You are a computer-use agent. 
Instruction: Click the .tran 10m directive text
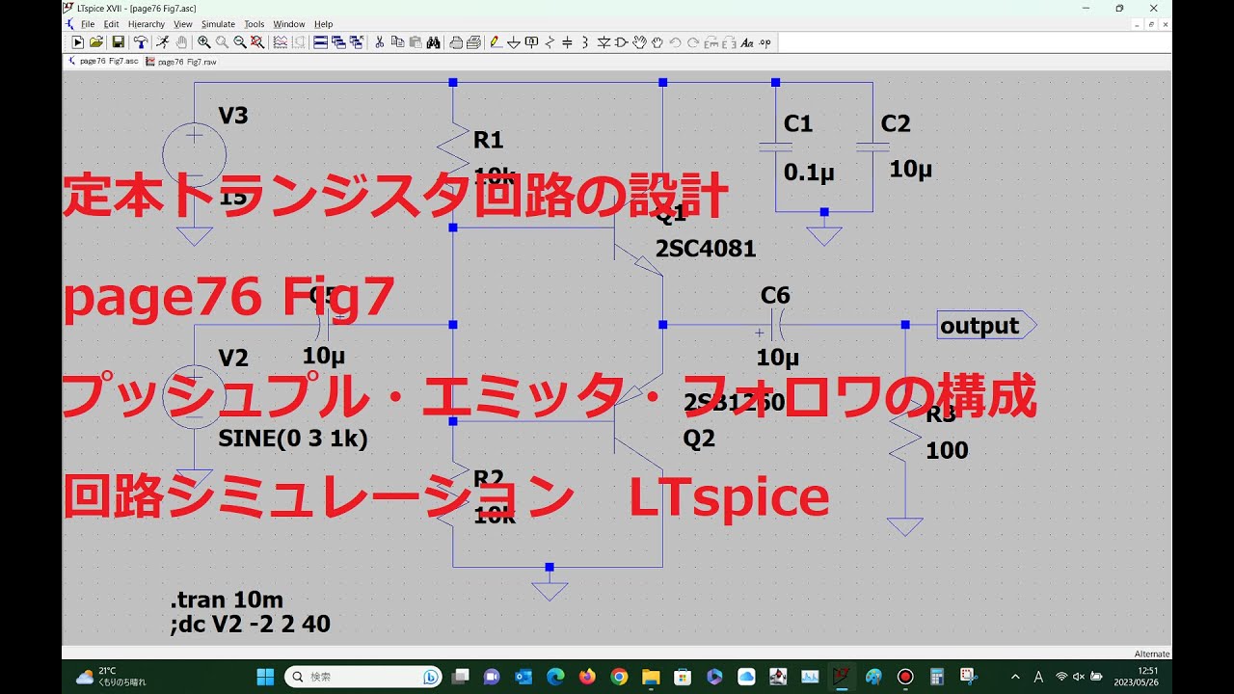(228, 601)
